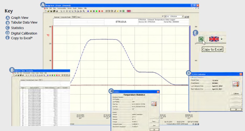Viewport: 245px width, 131px height.
Task: Click the red circle stop device icon
Action: 99,11
